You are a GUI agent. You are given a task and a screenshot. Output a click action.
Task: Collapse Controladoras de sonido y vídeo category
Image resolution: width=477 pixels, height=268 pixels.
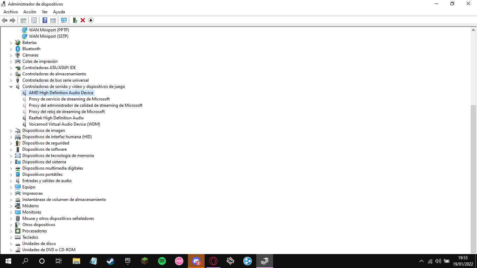11,87
